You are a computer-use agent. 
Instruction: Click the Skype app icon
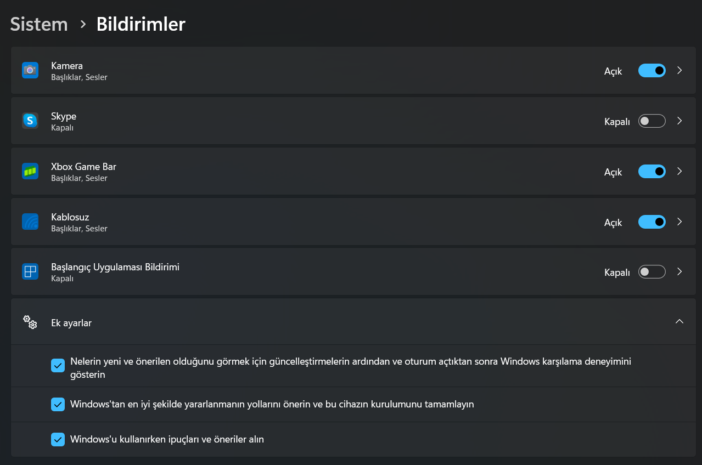coord(30,121)
